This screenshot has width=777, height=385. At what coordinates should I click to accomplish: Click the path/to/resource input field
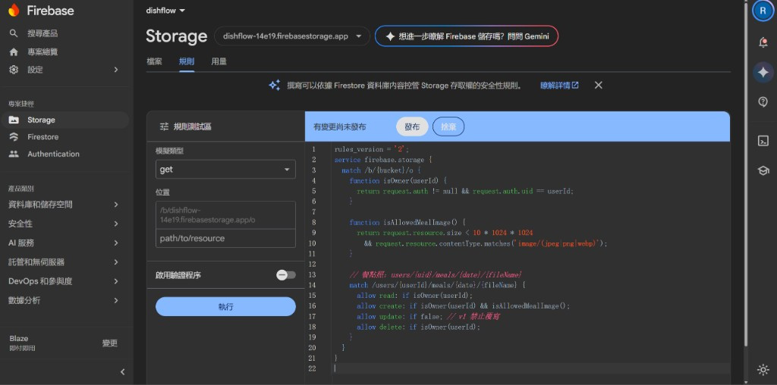point(225,239)
